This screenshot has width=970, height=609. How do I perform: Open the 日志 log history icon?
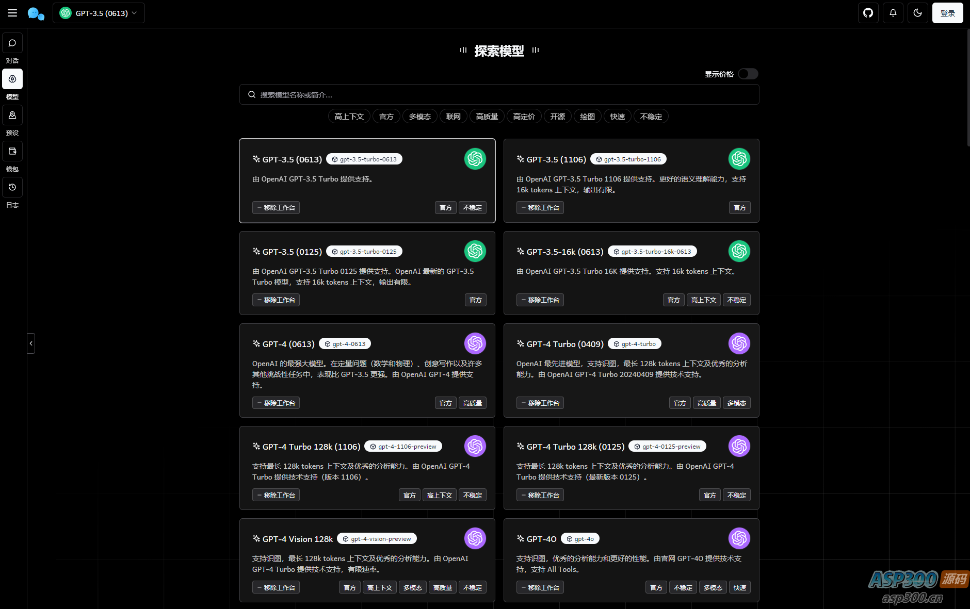(x=12, y=188)
